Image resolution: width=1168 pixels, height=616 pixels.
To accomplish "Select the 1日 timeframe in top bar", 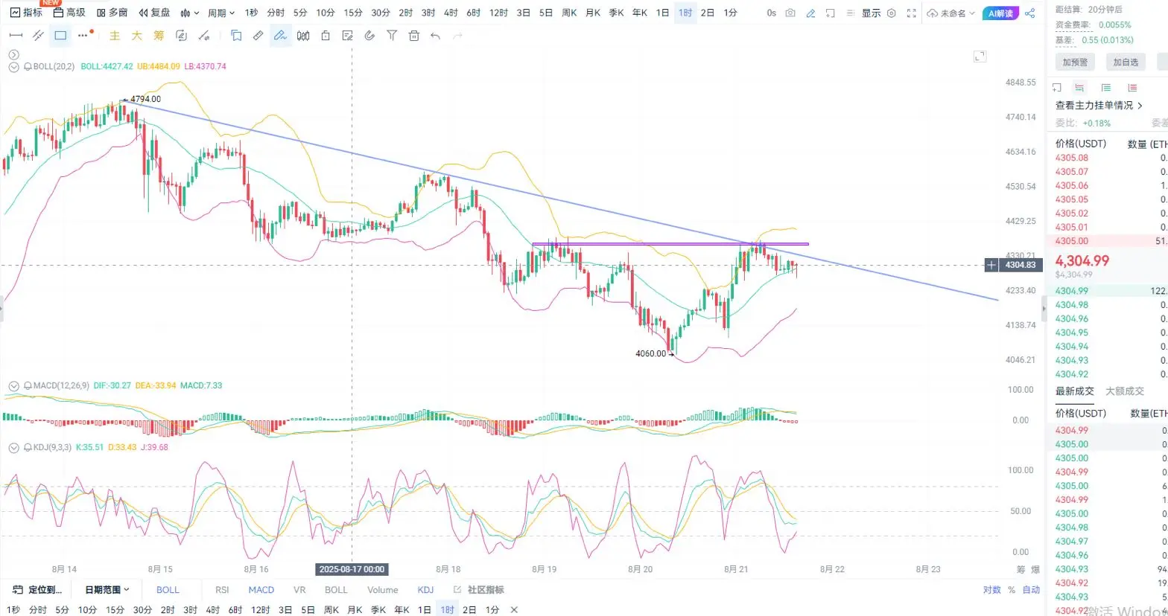I will (662, 13).
